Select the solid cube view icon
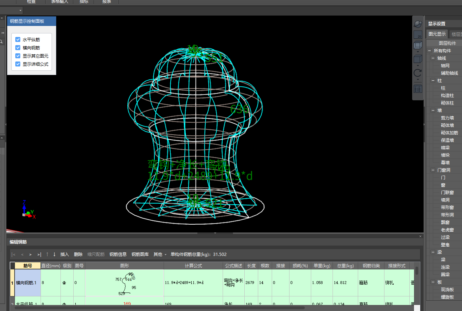 coord(418,59)
